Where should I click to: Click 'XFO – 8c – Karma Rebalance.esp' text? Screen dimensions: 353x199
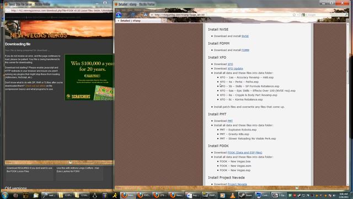click(241, 99)
